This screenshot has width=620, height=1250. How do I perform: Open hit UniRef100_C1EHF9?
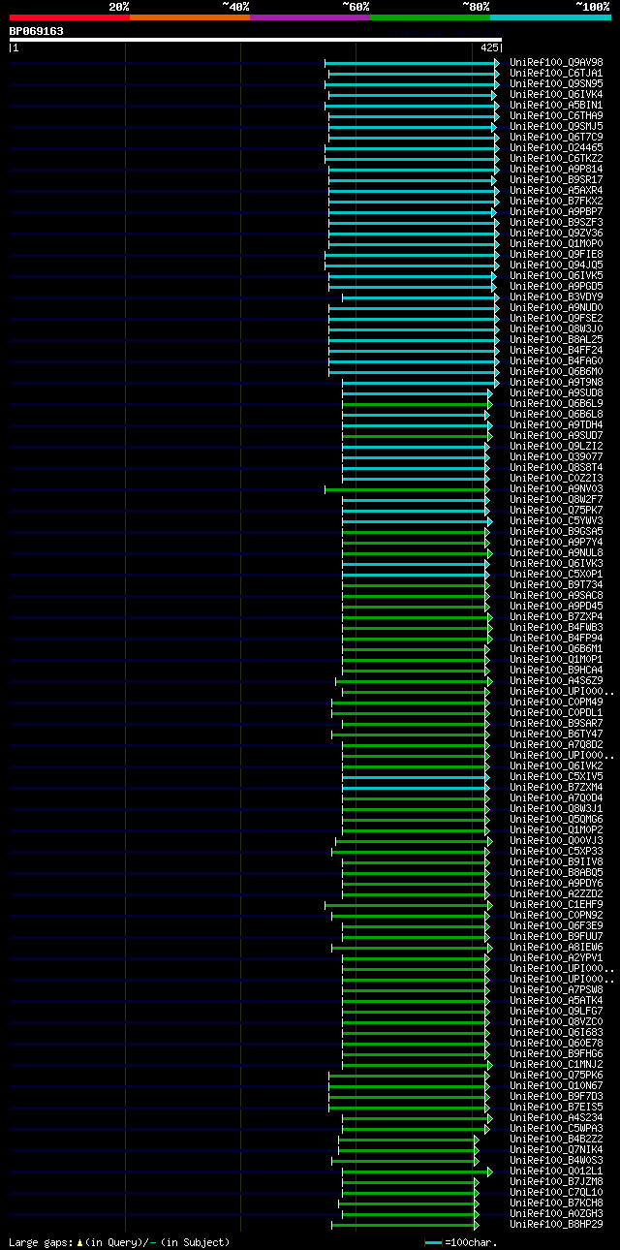tap(556, 904)
